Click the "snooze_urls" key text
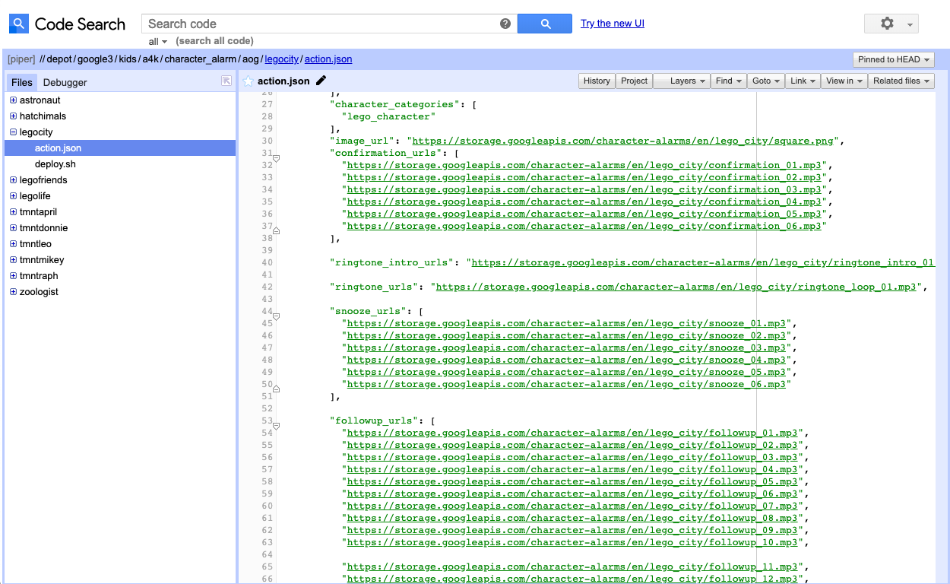 tap(371, 311)
